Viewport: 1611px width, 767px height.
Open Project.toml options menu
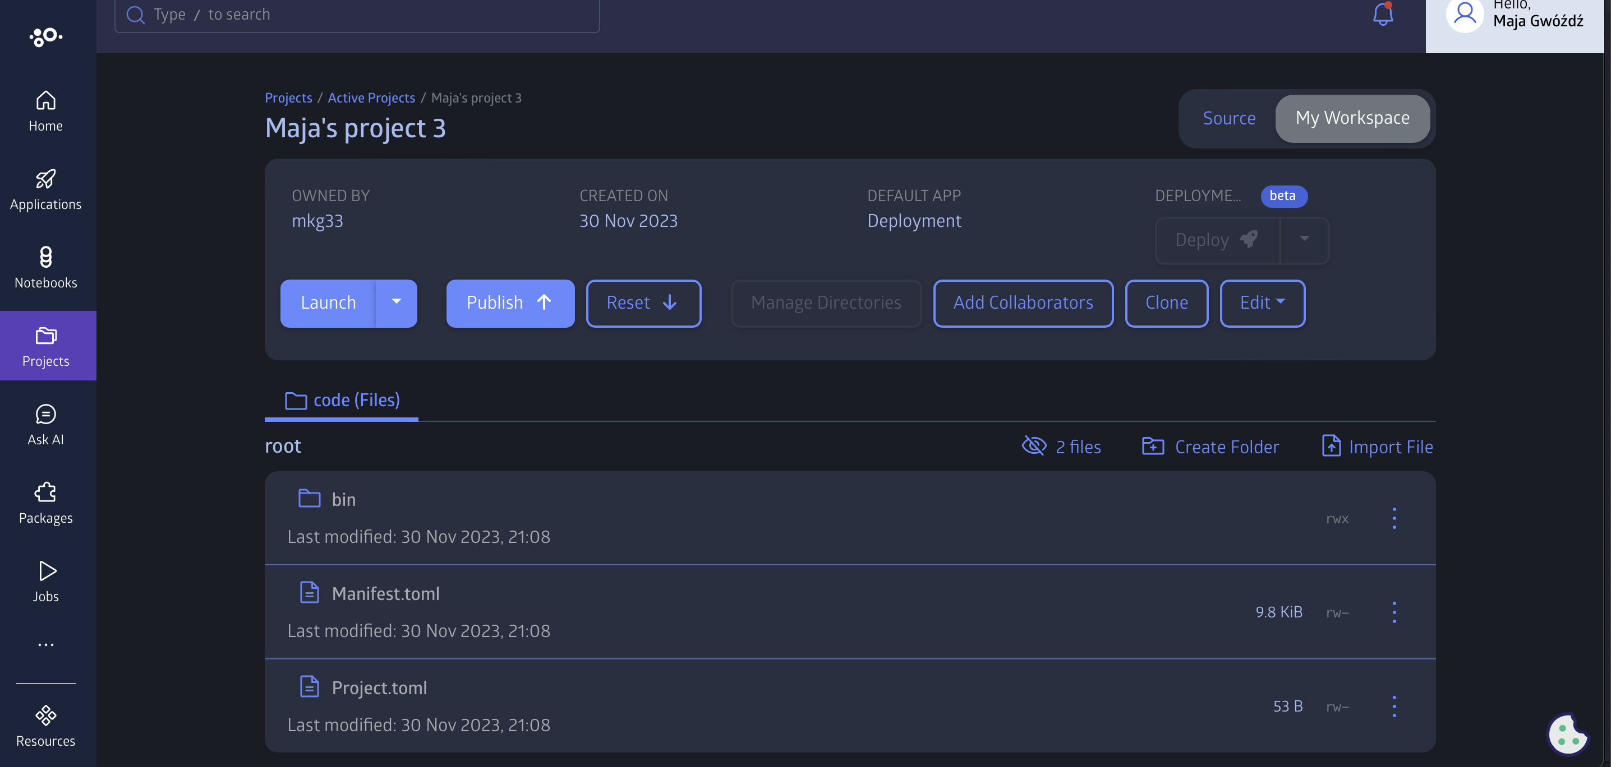click(x=1394, y=706)
